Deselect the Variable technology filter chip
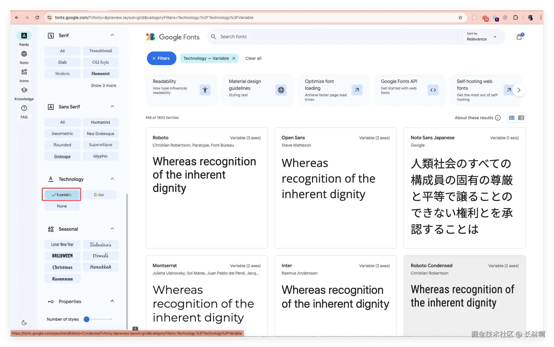Viewport: 554px width, 347px height. tap(62, 195)
